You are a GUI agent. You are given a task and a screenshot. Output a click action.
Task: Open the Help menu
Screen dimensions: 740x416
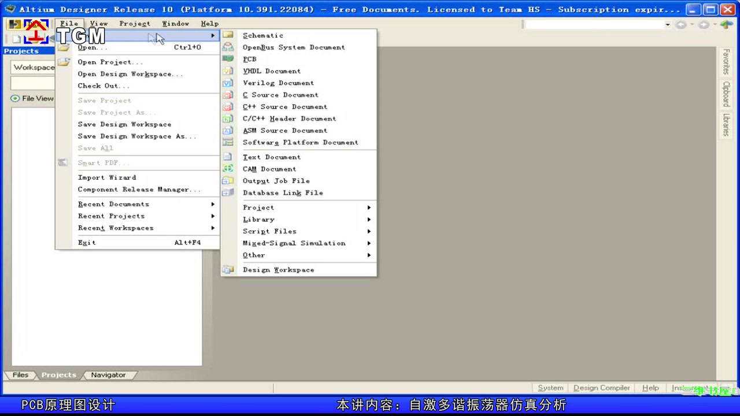(x=209, y=24)
